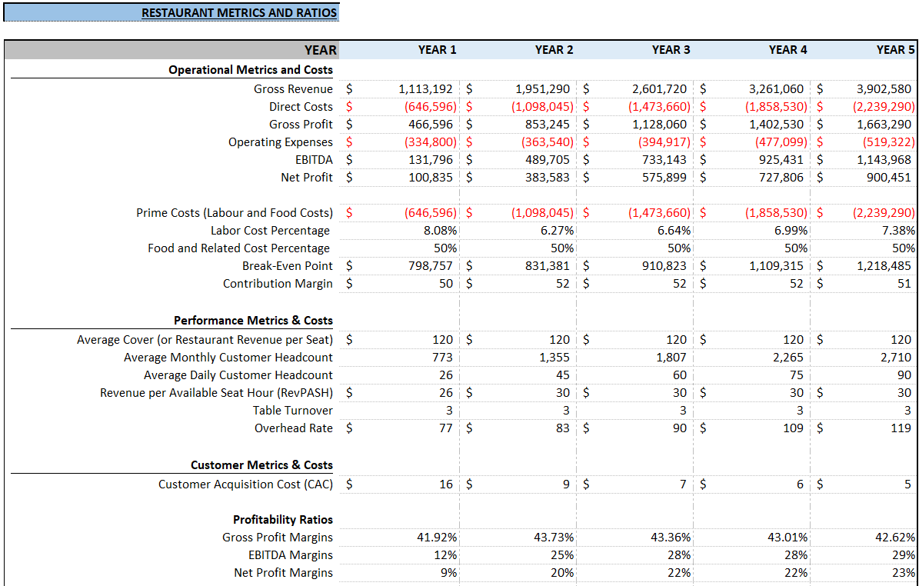Click Year 1 Break-Even Point value 798,757
The height and width of the screenshot is (586, 919).
tap(430, 265)
